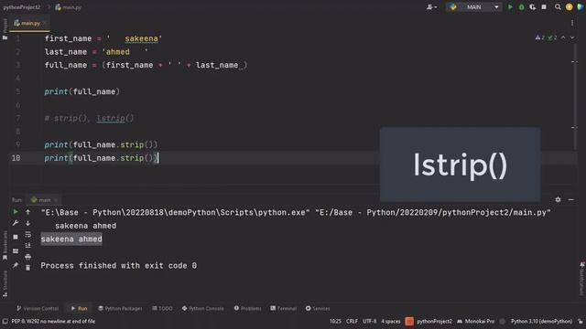This screenshot has height=329, width=586.
Task: Open Python 3.10 (demoPython) interpreter selector
Action: point(541,321)
